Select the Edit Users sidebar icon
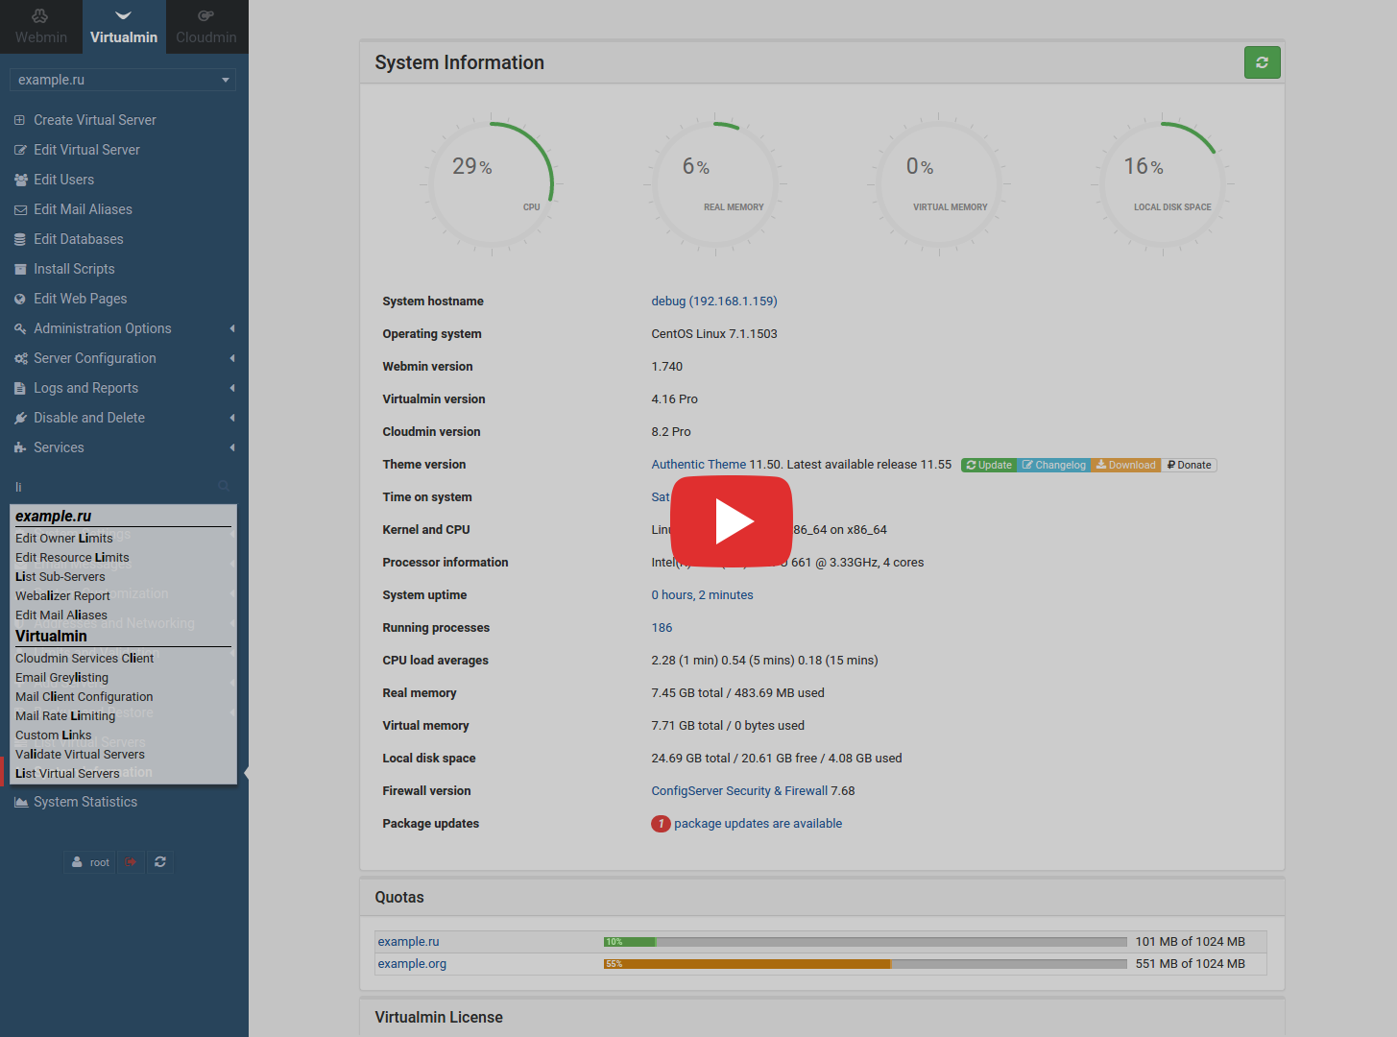This screenshot has width=1397, height=1037. [x=19, y=180]
